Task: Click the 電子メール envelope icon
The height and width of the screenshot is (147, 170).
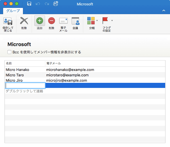Action: pos(63,21)
